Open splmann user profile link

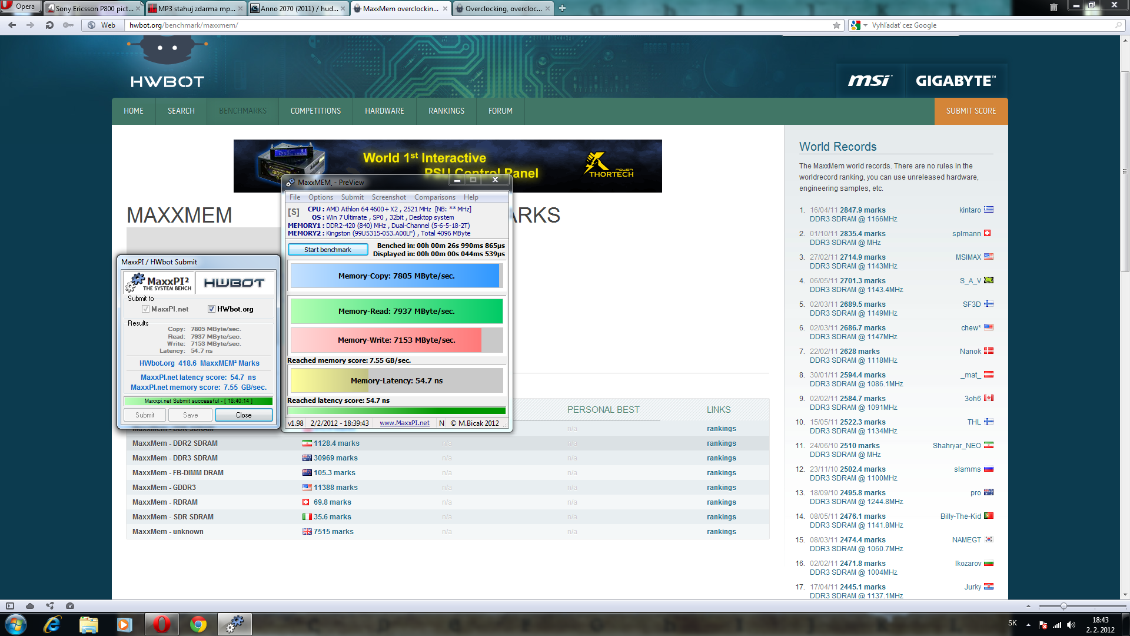point(966,234)
